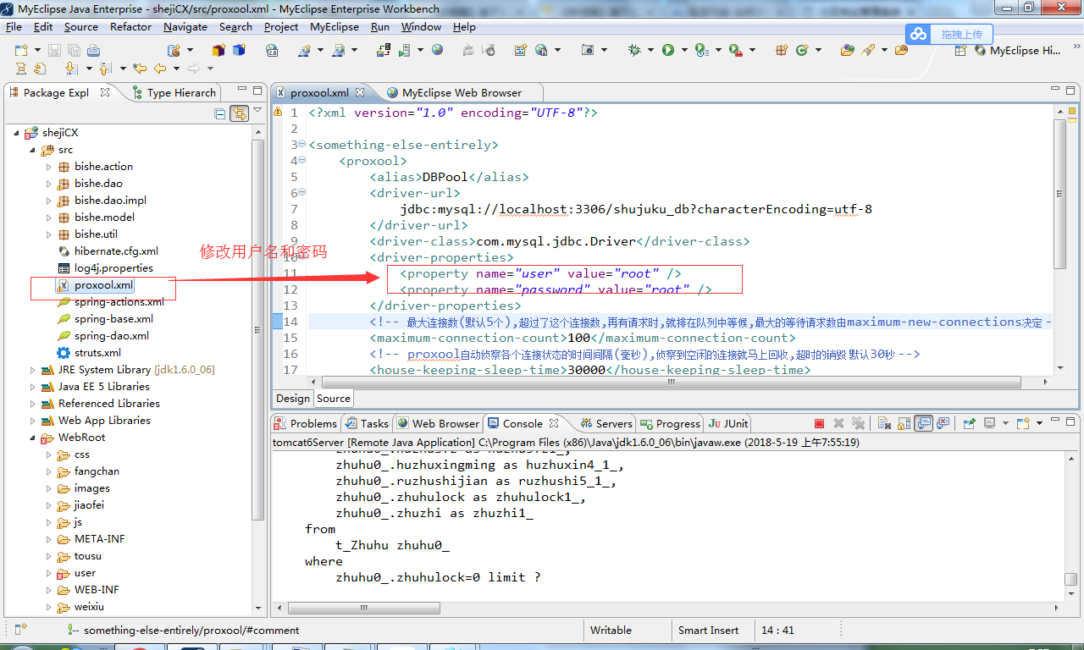The width and height of the screenshot is (1084, 650).
Task: Open the Navigate menu
Action: [x=185, y=26]
